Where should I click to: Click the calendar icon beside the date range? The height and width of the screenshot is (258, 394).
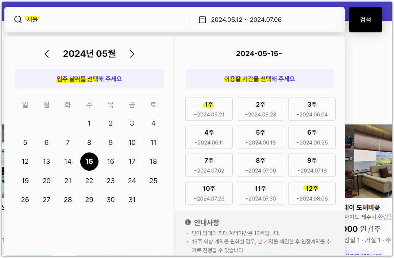[x=203, y=19]
